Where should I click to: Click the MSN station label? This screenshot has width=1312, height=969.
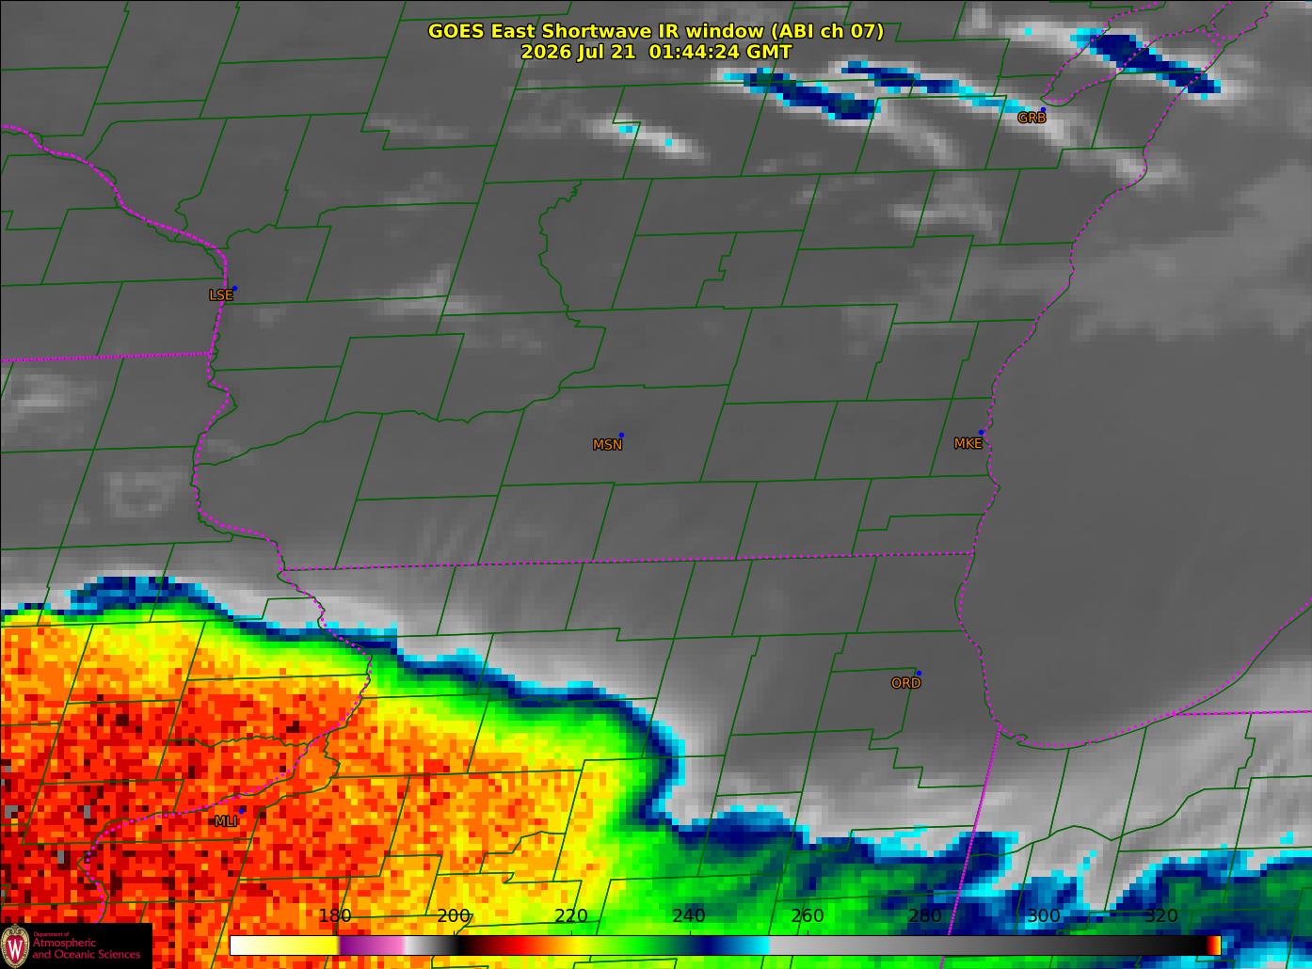point(607,445)
